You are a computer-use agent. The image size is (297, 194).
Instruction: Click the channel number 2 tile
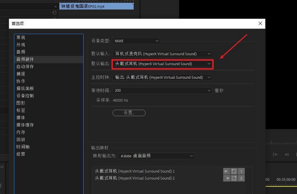pyautogui.click(x=241, y=178)
